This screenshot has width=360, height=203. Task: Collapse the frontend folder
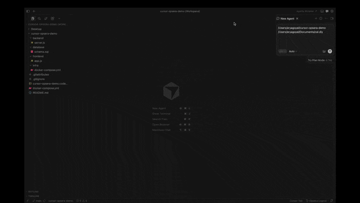tap(38, 56)
